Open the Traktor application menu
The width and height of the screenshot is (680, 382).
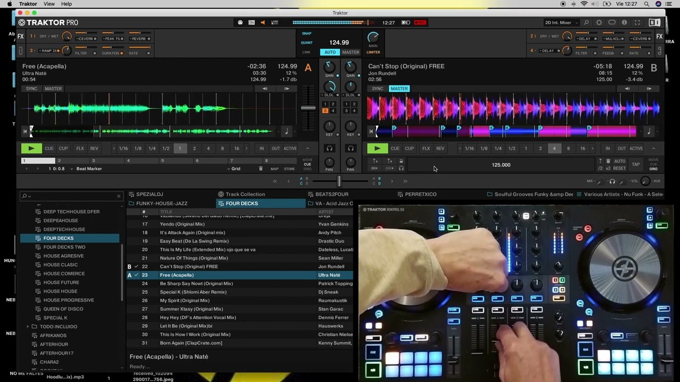click(28, 4)
